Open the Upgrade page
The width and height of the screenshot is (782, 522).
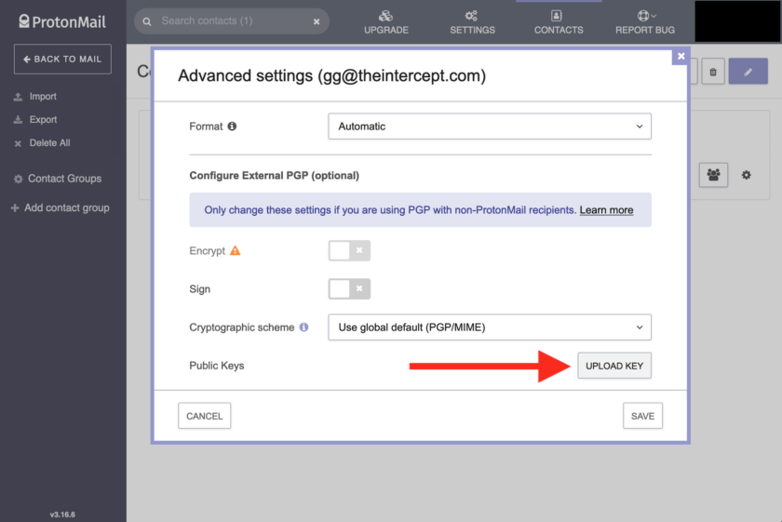[x=386, y=22]
